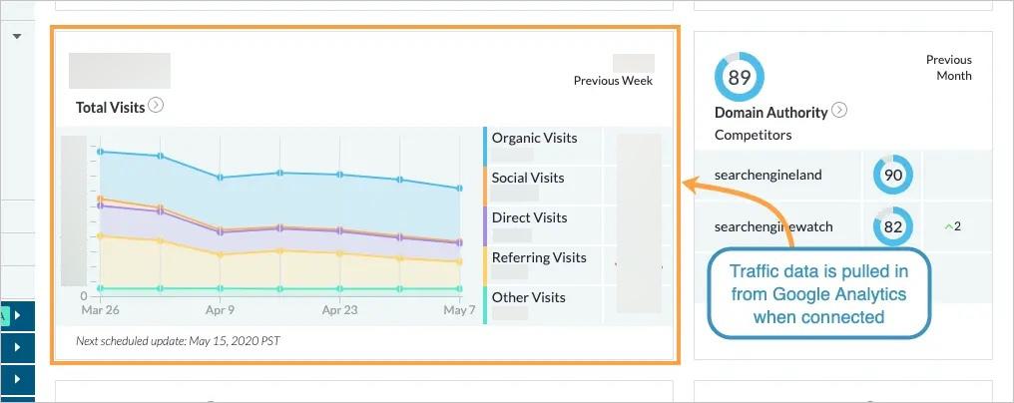1014x403 pixels.
Task: Click the May 7 Organic data point
Action: pyautogui.click(x=459, y=188)
